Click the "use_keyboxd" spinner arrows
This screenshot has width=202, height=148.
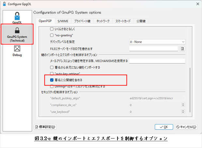pos(183,112)
